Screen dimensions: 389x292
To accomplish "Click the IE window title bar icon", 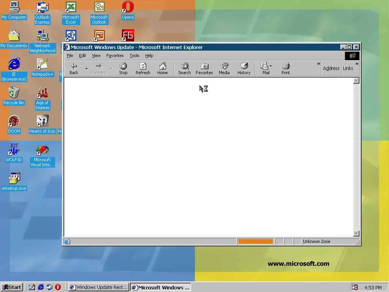I will [x=67, y=47].
